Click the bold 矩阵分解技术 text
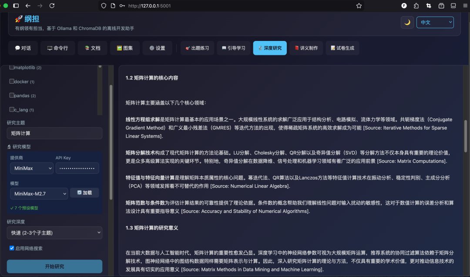This screenshot has width=470, height=277. tap(140, 153)
